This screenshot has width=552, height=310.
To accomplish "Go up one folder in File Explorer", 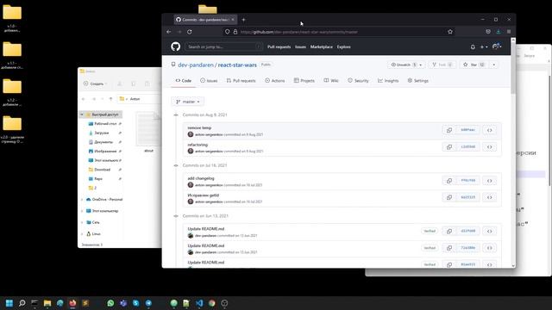I will (110, 99).
